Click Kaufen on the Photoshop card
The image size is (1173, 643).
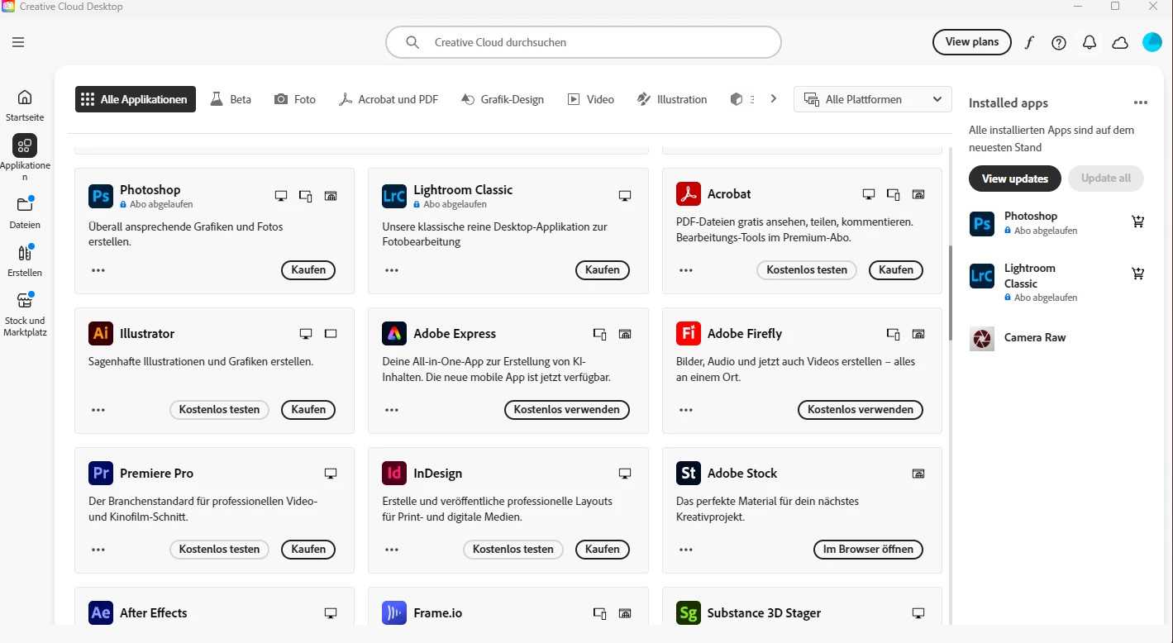coord(308,270)
